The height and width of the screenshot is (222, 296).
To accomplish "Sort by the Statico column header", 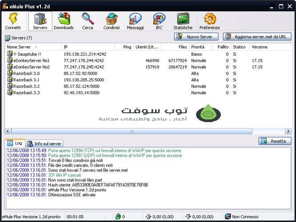I will (240, 47).
